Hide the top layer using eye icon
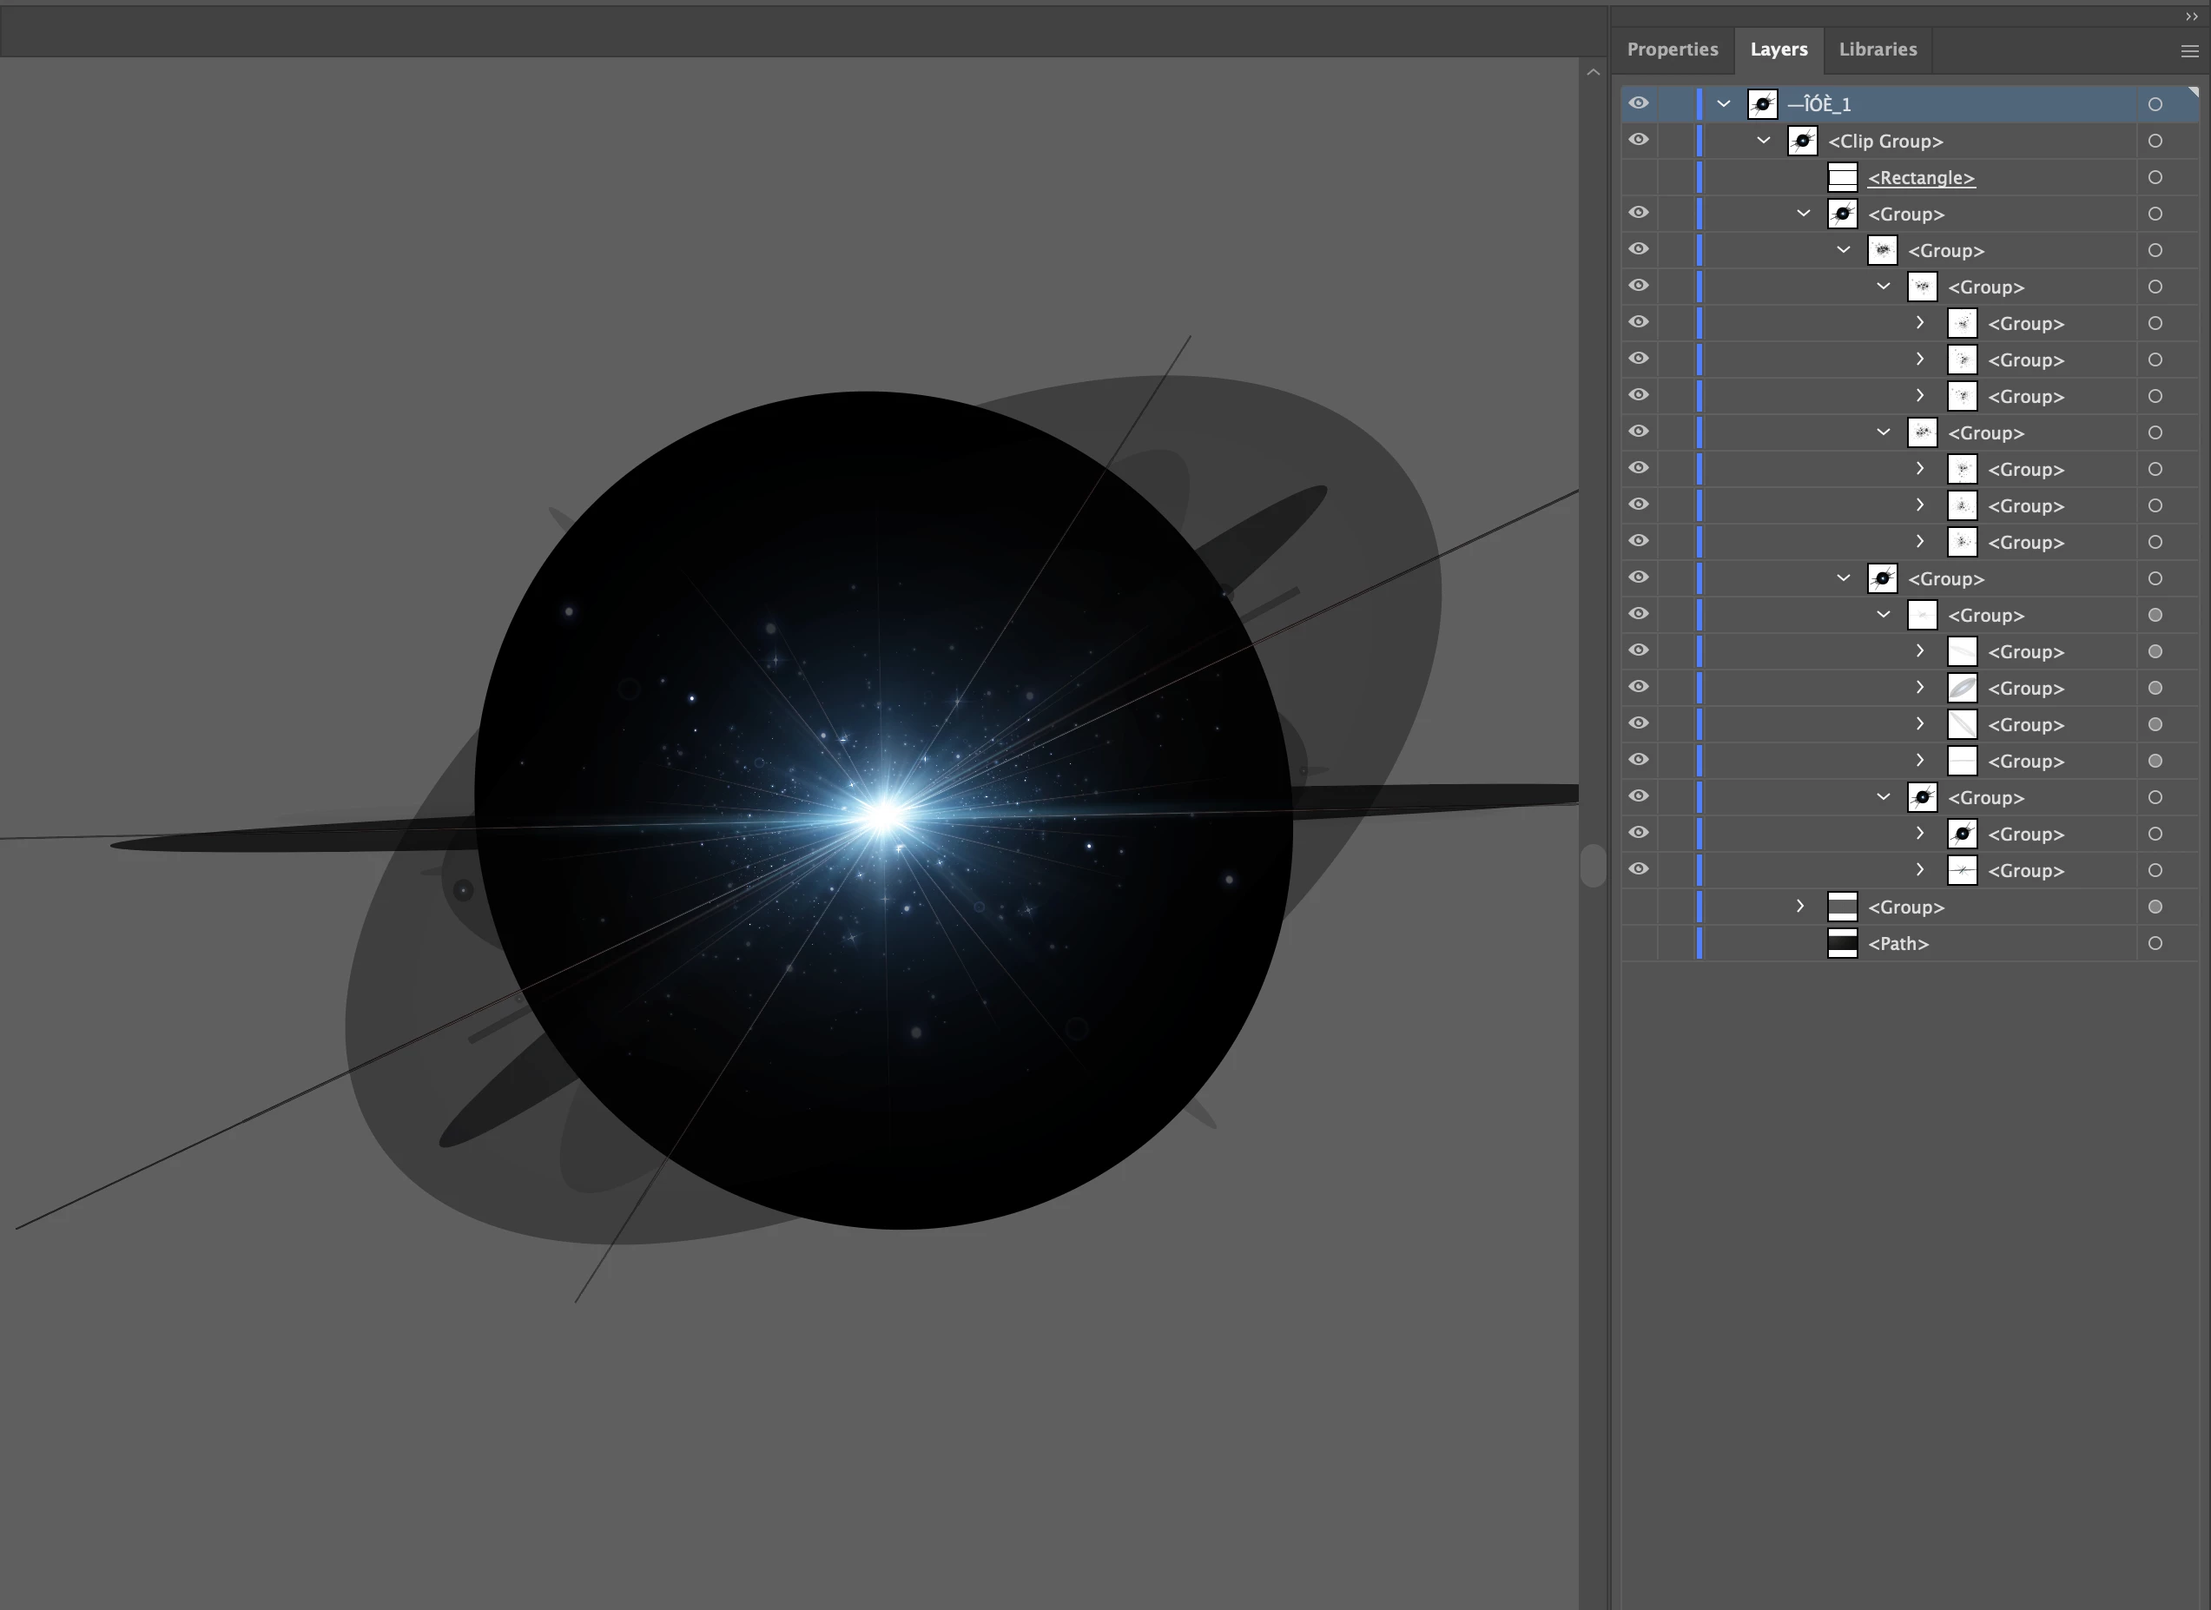 click(x=1639, y=103)
